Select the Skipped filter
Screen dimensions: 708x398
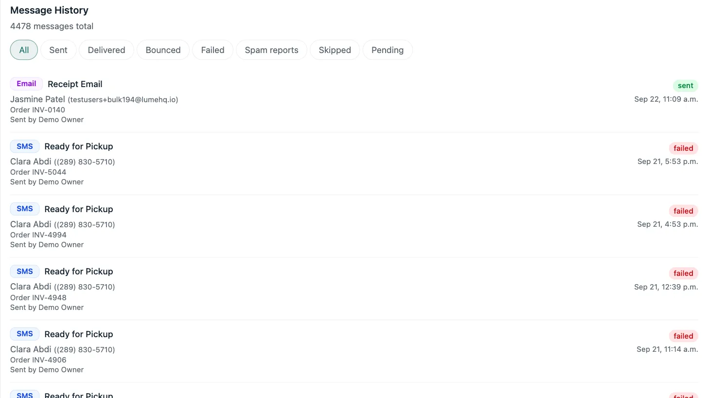[335, 50]
